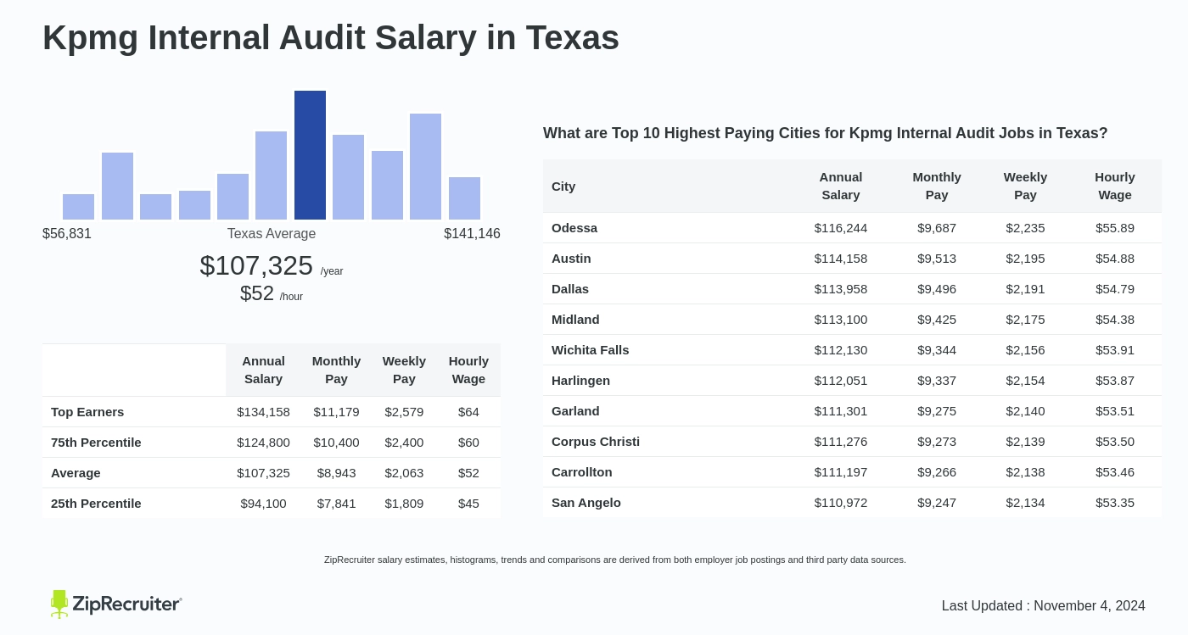Click San Angelo annual salary $110,972
The width and height of the screenshot is (1188, 635).
point(841,503)
